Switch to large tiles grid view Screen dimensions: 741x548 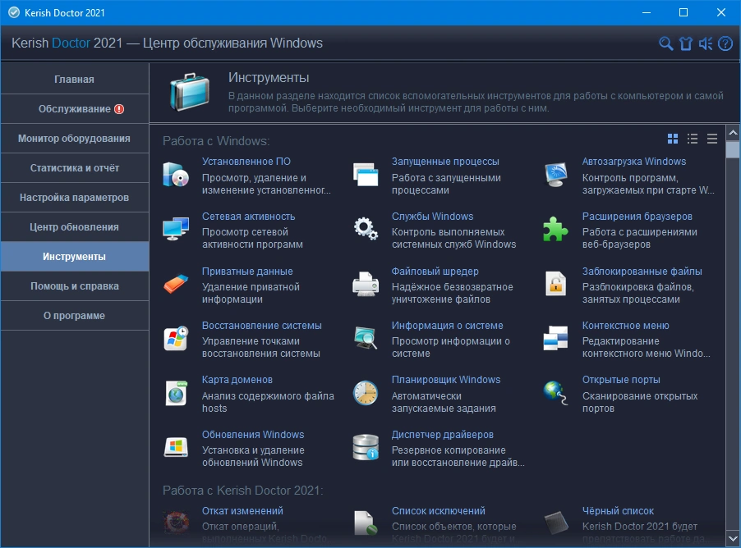(673, 139)
